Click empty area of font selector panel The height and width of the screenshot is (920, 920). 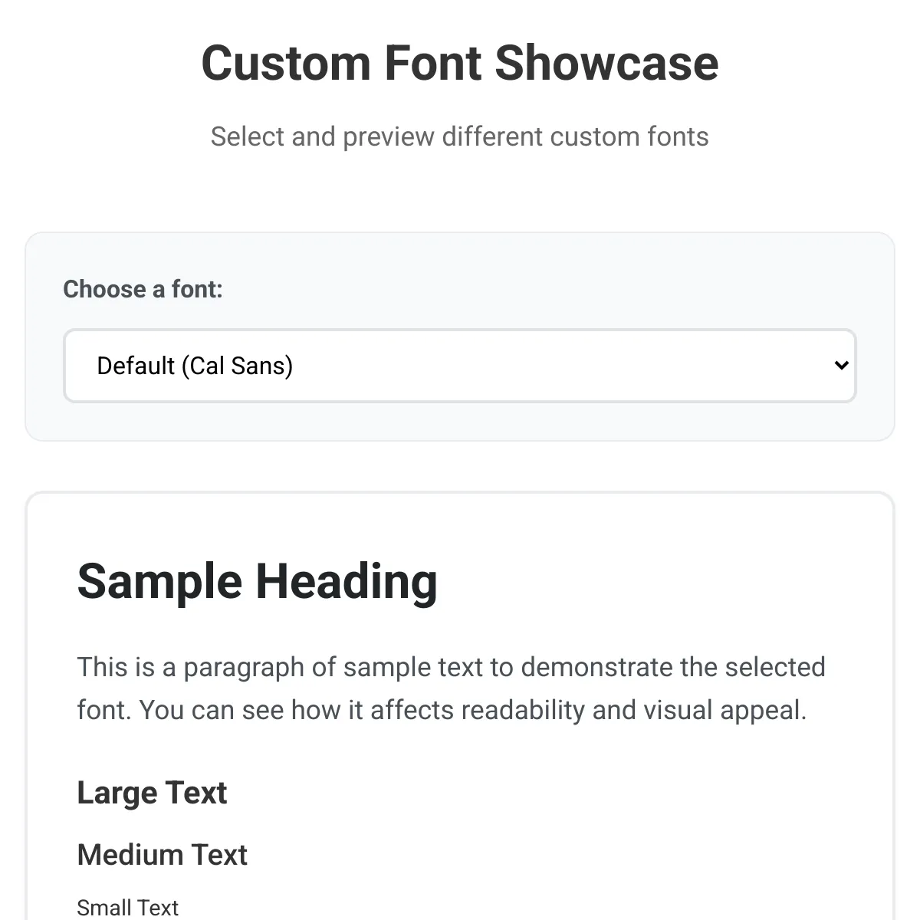tap(537, 284)
